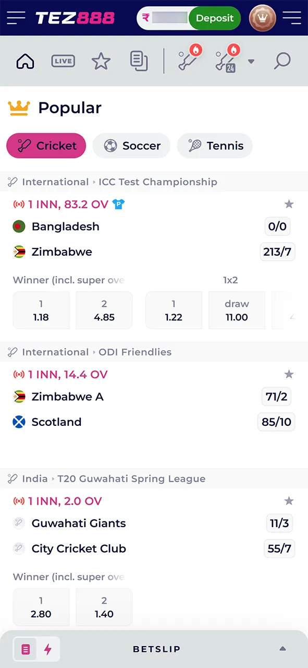Open the profile avatar crown icon
The image size is (308, 668).
click(x=263, y=18)
